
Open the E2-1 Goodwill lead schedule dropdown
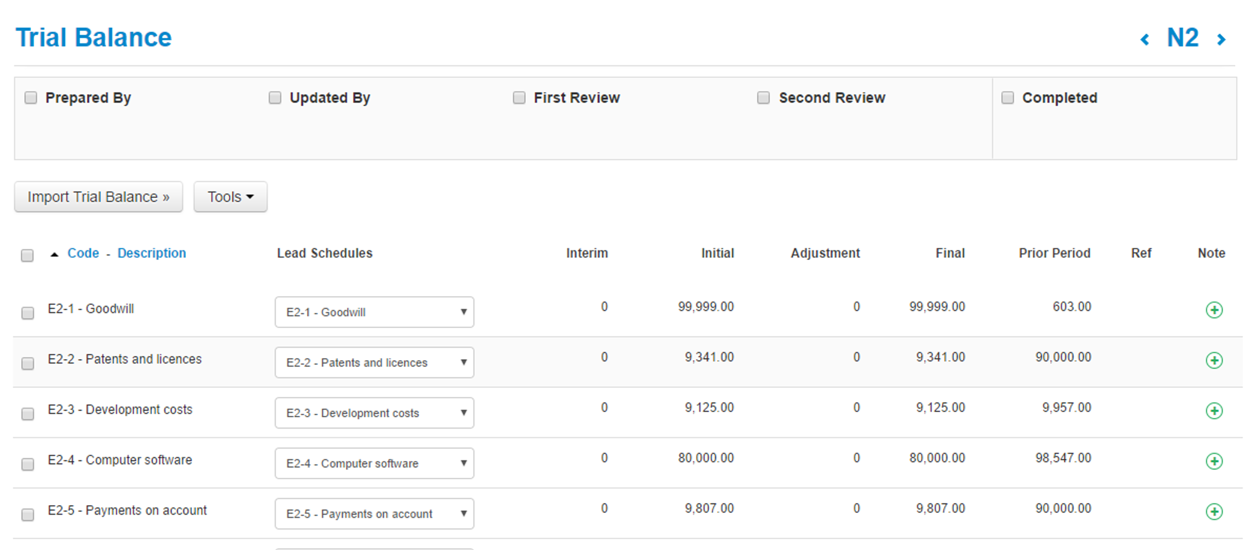click(374, 312)
